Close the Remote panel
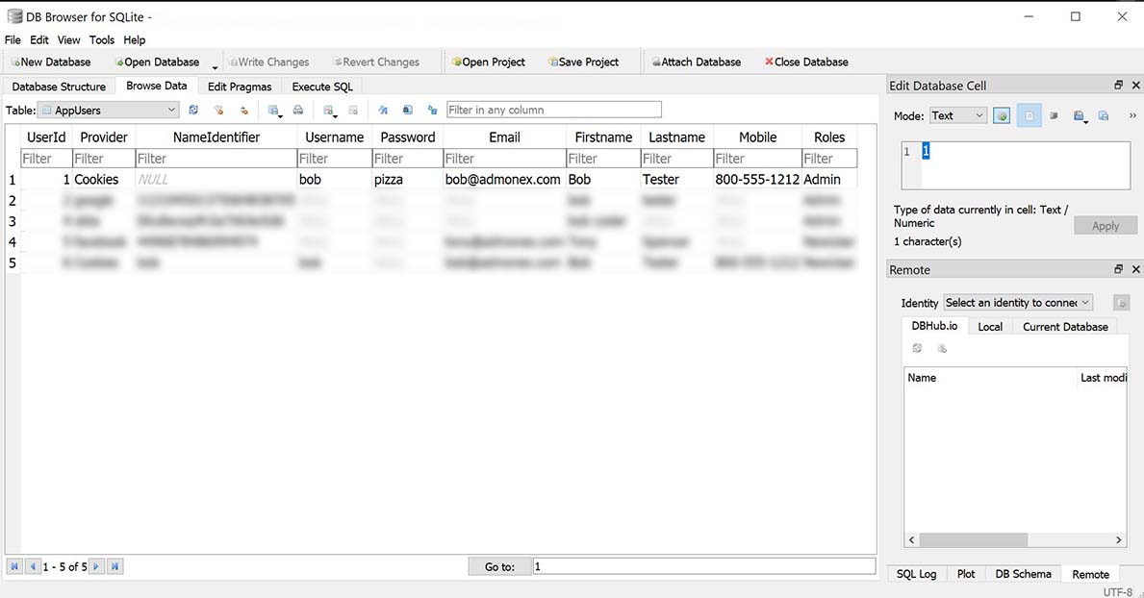 (x=1136, y=269)
